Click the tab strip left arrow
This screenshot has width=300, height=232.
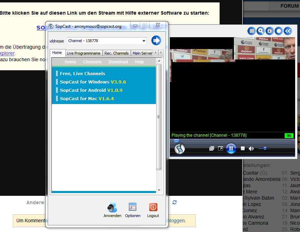tap(156, 53)
